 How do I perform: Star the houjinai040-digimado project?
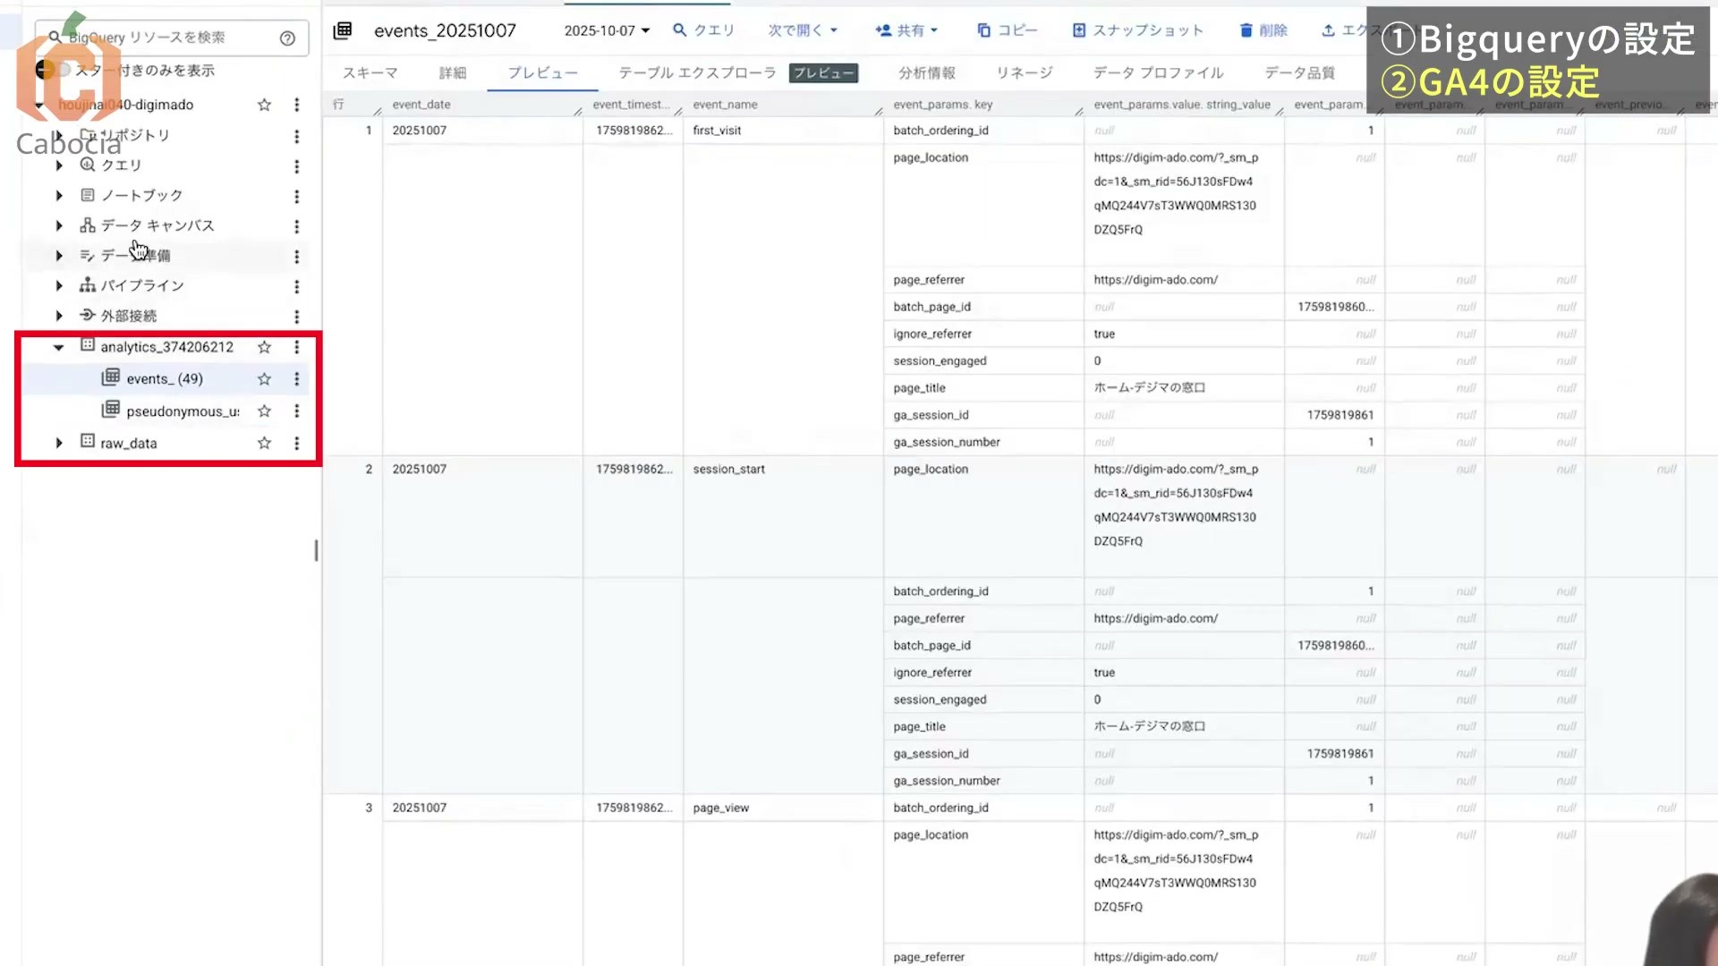pyautogui.click(x=264, y=105)
